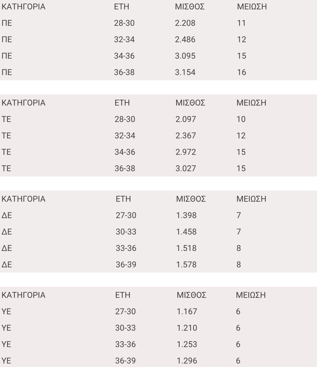Screen dimensions: 317x367
Task: Select the 2.972 salary cell
Action: pyautogui.click(x=185, y=152)
